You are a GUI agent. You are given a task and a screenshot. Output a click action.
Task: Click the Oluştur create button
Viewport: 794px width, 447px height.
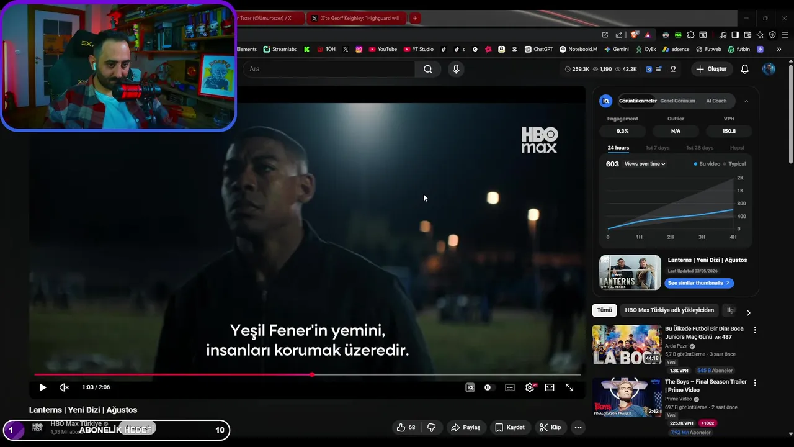coord(711,69)
